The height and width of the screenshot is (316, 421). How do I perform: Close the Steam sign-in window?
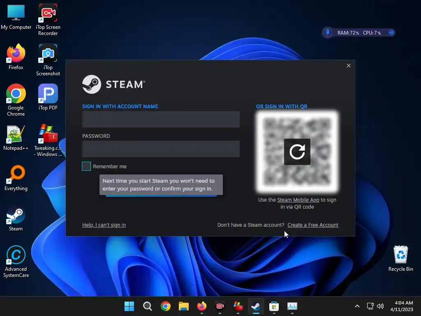pos(349,65)
